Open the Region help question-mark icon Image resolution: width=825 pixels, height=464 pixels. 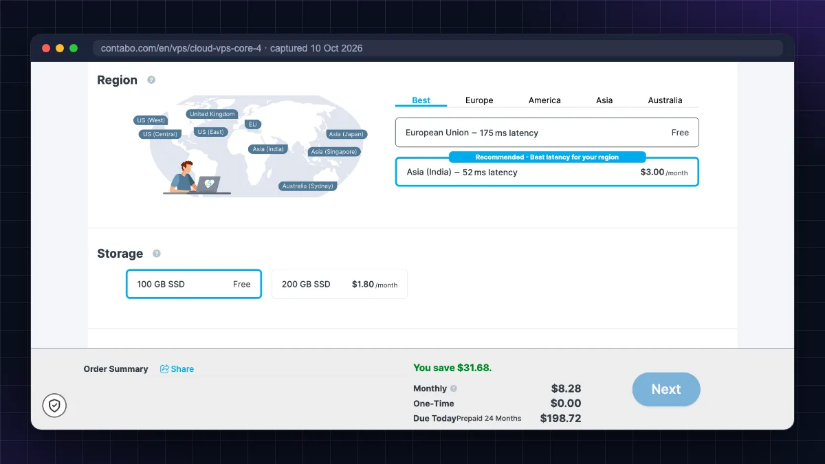pyautogui.click(x=151, y=80)
